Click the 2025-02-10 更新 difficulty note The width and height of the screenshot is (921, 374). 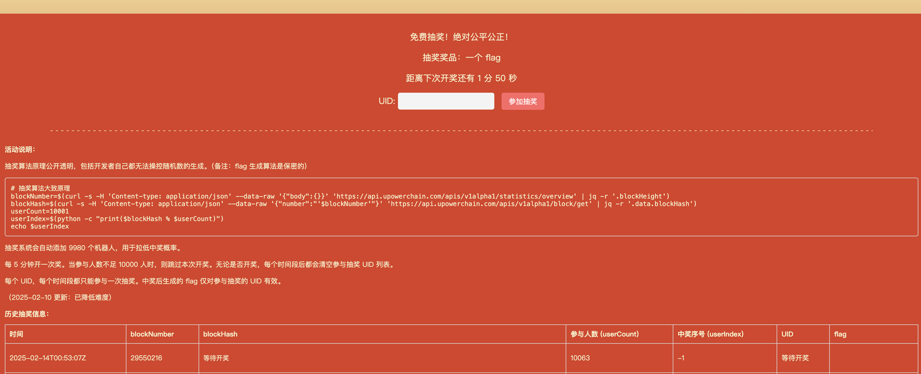pyautogui.click(x=60, y=297)
